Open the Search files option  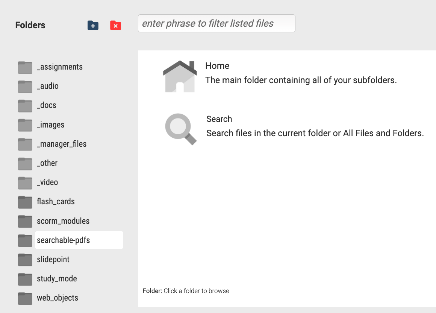219,119
